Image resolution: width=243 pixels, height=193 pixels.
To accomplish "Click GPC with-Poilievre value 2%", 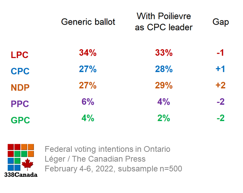I will 164,118.
